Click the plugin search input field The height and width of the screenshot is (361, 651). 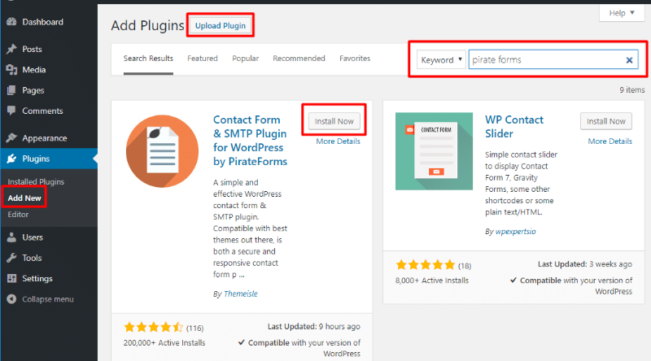[545, 60]
